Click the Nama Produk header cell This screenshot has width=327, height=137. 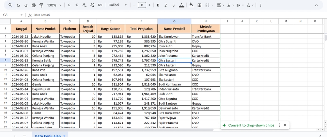pos(45,29)
